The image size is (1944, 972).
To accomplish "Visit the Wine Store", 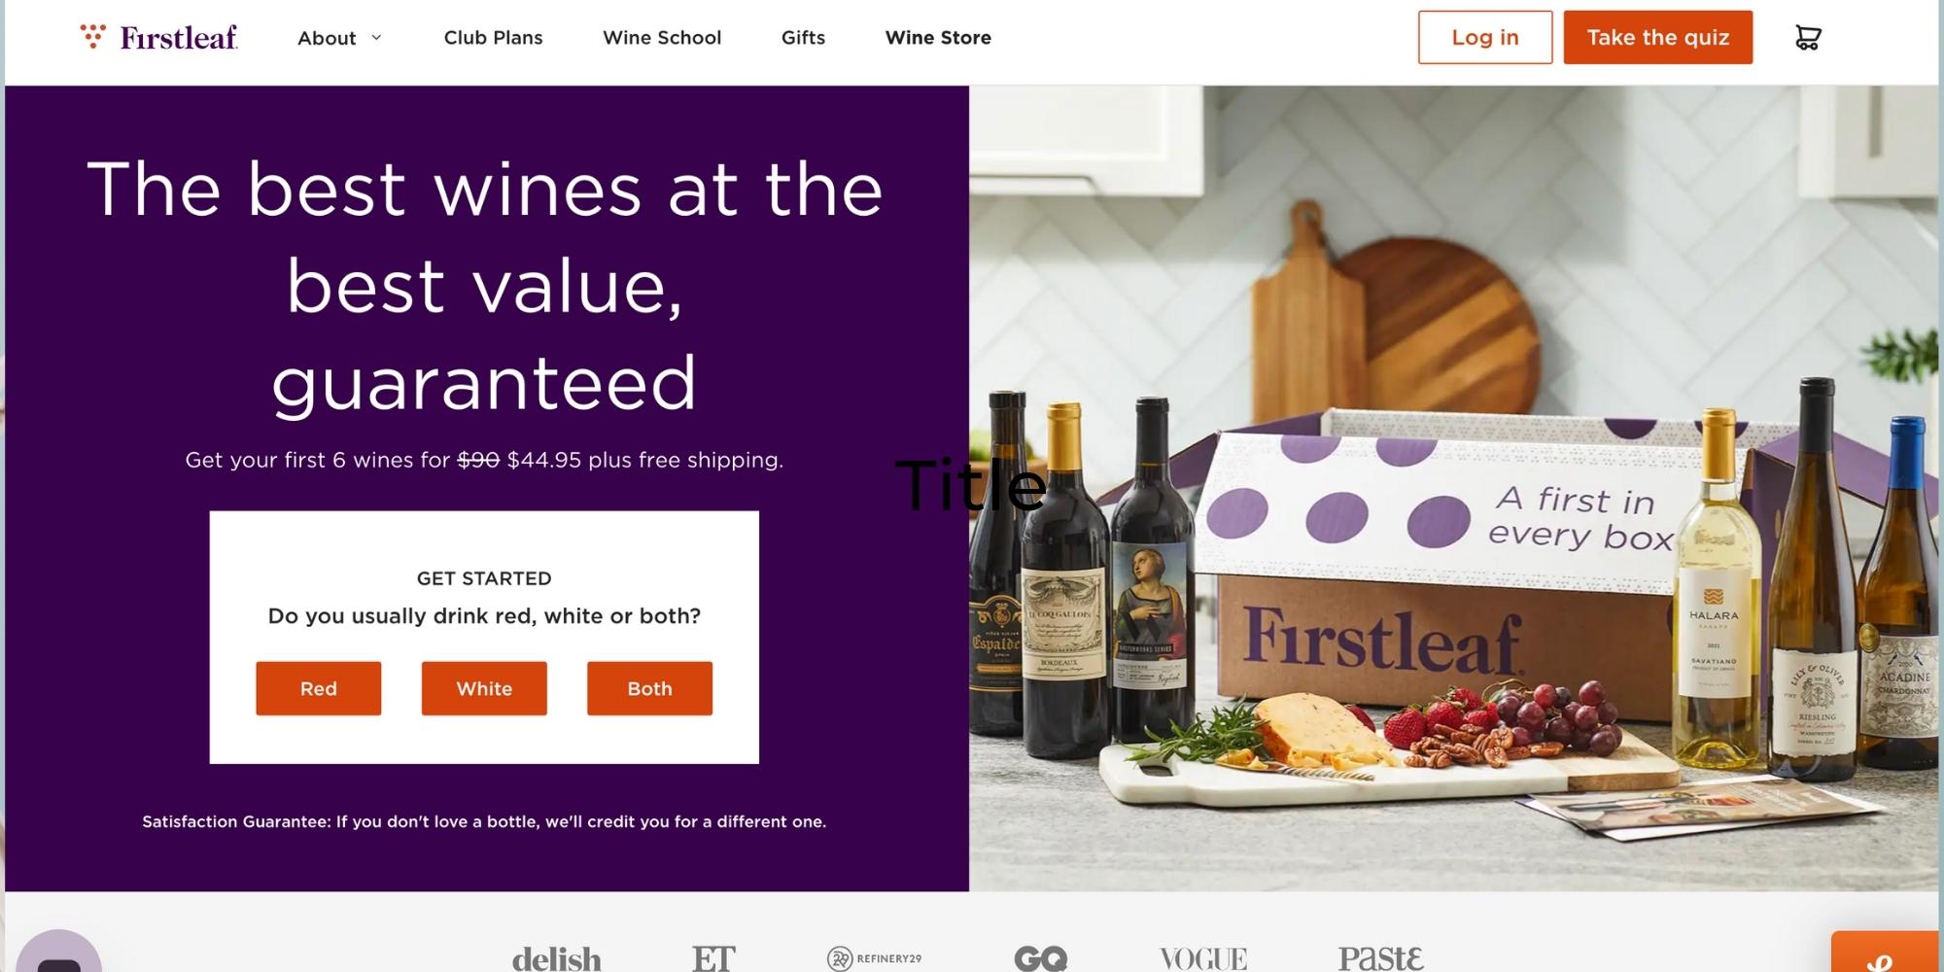I will tap(938, 38).
